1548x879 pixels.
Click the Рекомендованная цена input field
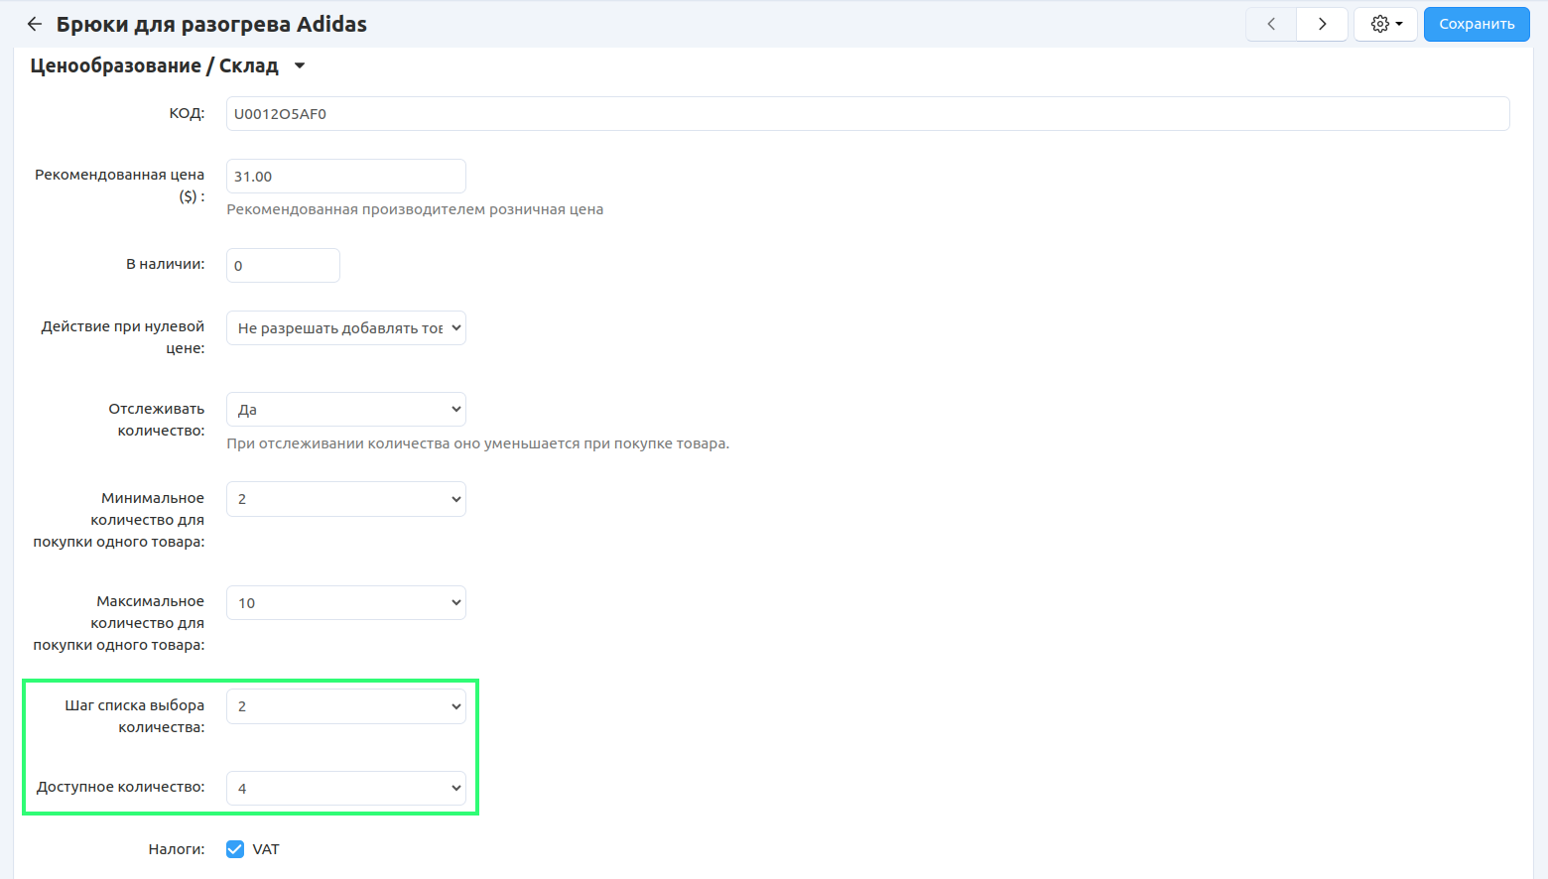click(x=345, y=177)
